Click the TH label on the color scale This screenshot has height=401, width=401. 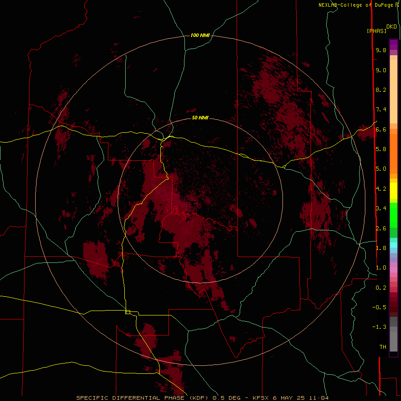tap(383, 347)
